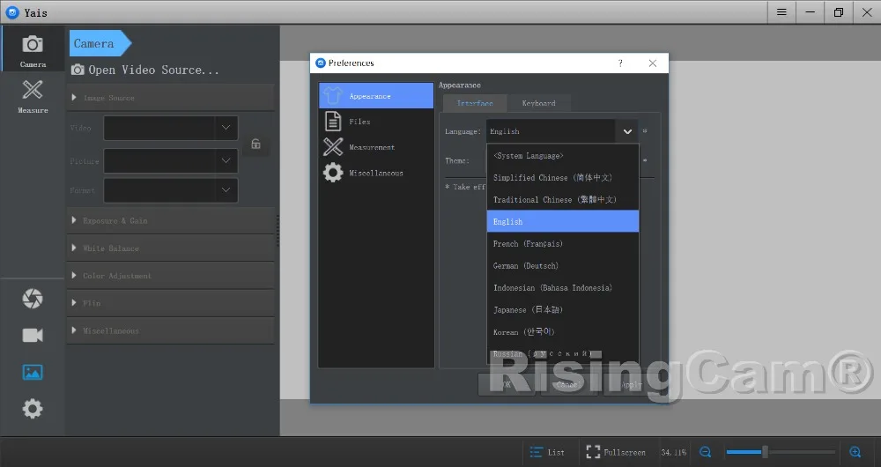This screenshot has height=467, width=881.
Task: Open the Format dropdown
Action: pyautogui.click(x=171, y=190)
